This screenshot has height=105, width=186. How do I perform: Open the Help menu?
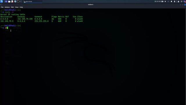pyautogui.click(x=21, y=7)
